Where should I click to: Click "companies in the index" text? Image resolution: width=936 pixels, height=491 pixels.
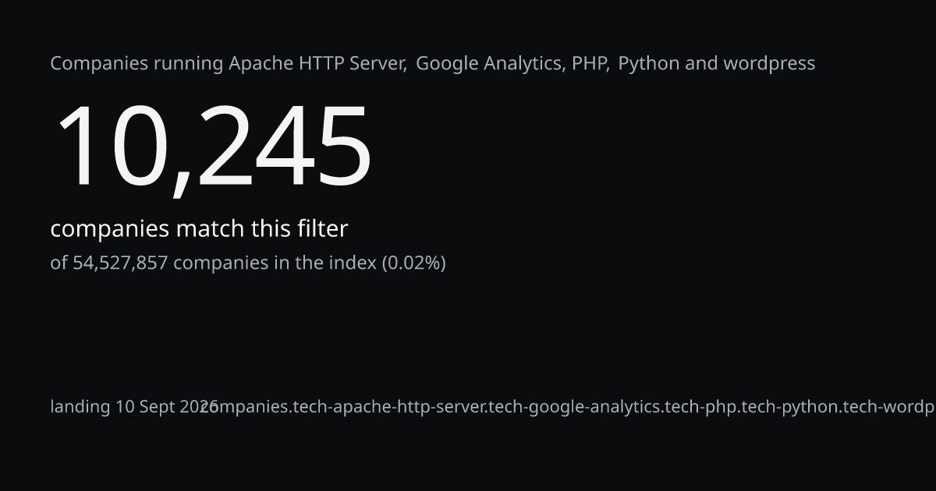click(275, 263)
